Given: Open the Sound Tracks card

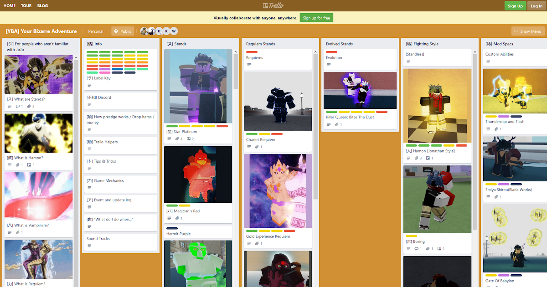Looking at the screenshot, I should [121, 242].
